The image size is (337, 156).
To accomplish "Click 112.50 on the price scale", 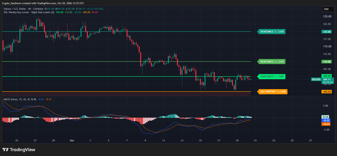I will [326, 54].
